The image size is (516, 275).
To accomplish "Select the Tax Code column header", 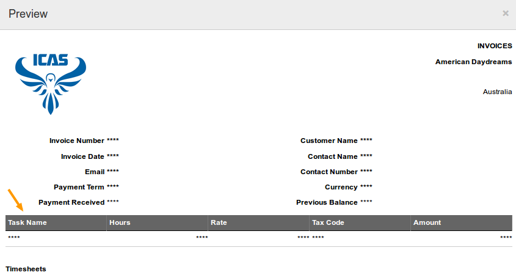I will (360, 222).
